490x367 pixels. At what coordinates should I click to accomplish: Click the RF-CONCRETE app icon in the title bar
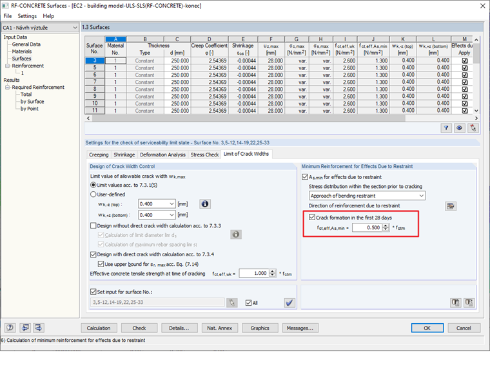(x=5, y=5)
